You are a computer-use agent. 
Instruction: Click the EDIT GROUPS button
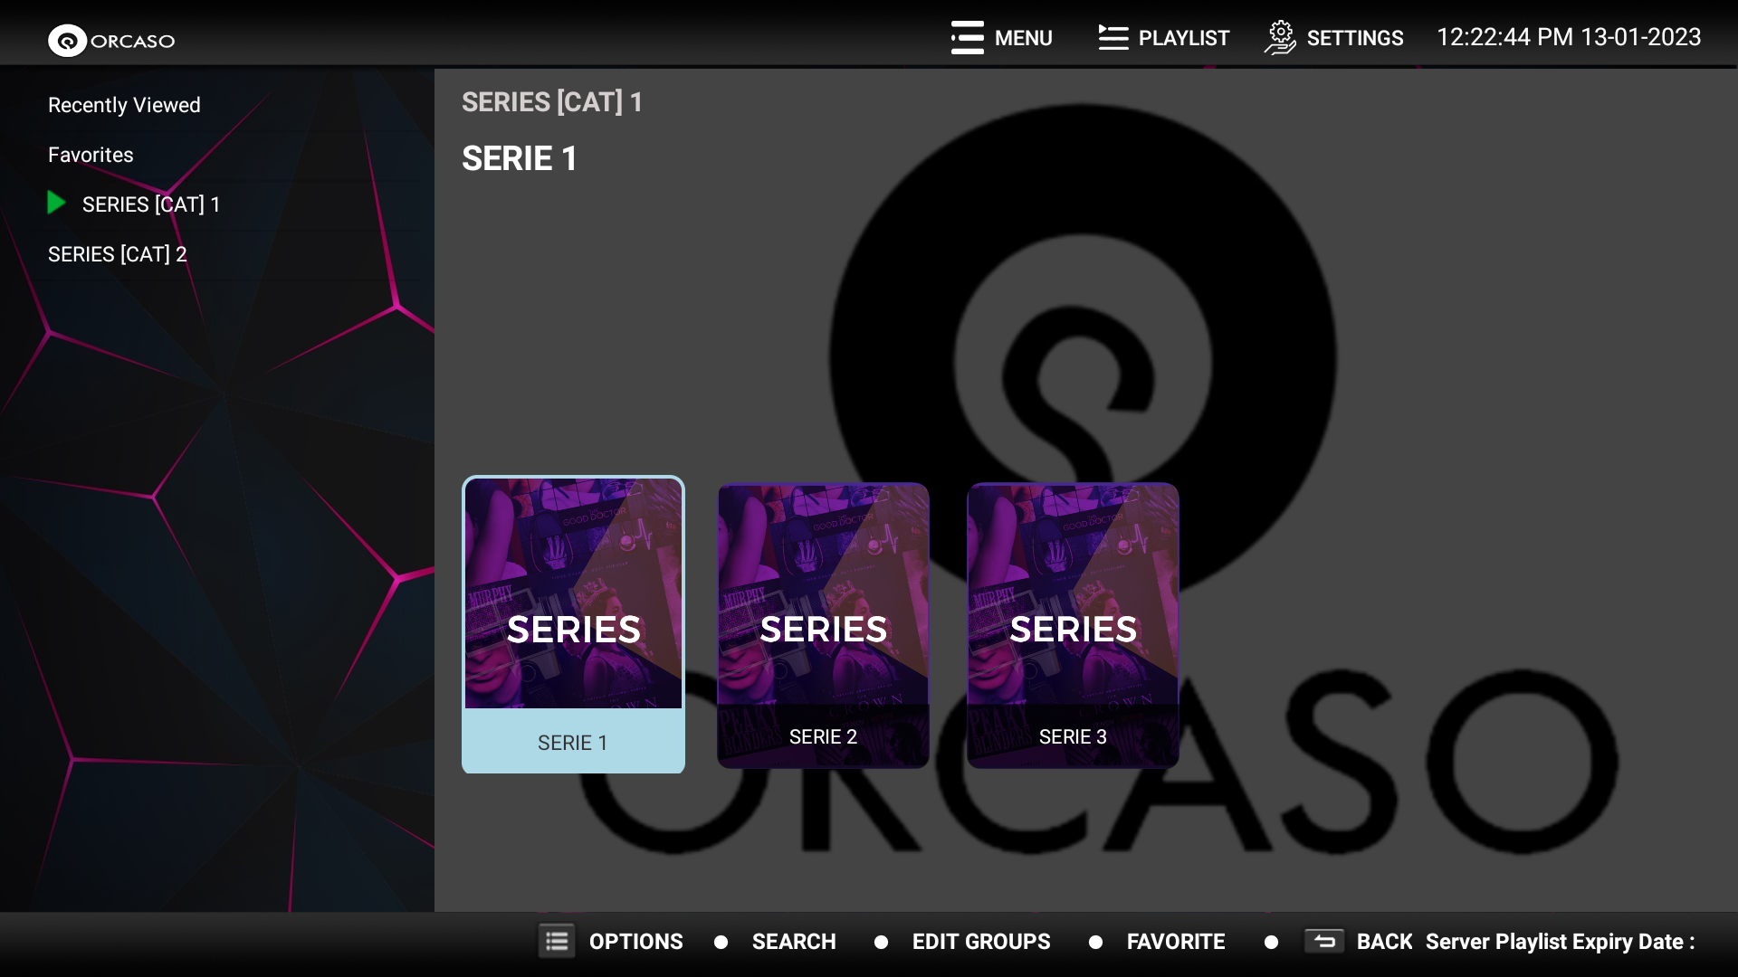pyautogui.click(x=981, y=942)
